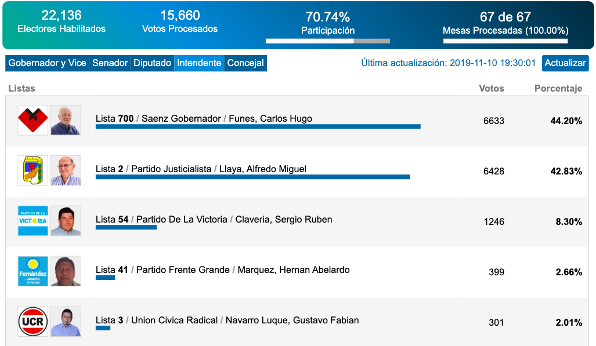Click Gustavo Fabian Navarro Luque photo

click(66, 322)
